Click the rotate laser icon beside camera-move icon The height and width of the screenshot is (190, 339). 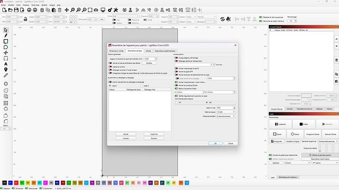pos(223,19)
